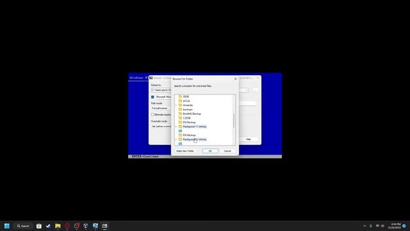
Task: Click Help in the Extract dialog
Action: click(x=249, y=139)
